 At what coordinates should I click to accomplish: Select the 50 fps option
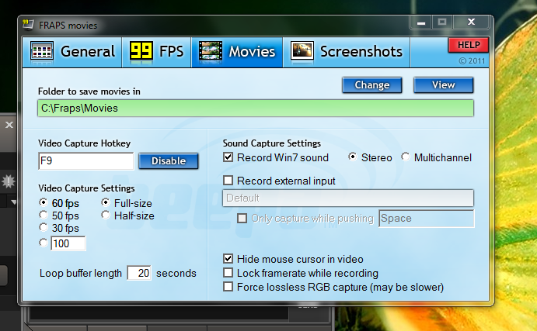click(x=44, y=215)
